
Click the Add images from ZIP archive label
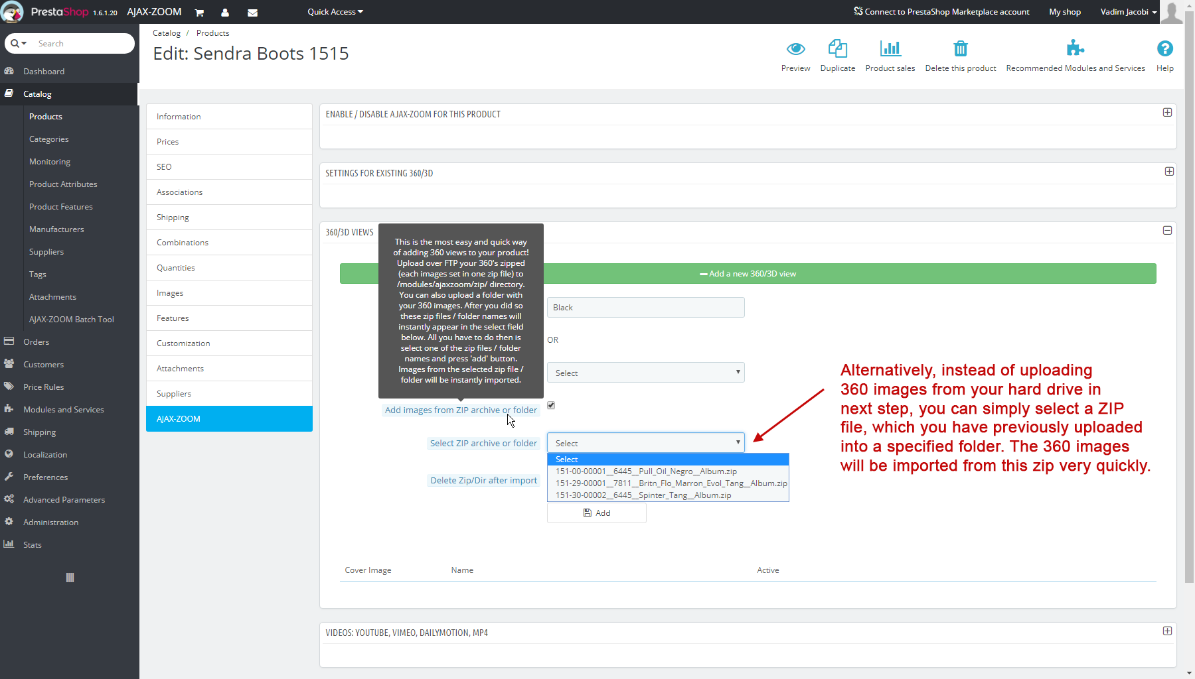tap(461, 410)
